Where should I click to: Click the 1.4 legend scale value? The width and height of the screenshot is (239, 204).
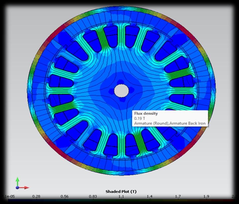[x=150, y=196]
